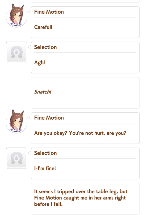Click Fine Motion's avatar beside "Are you okay?"

point(16,122)
